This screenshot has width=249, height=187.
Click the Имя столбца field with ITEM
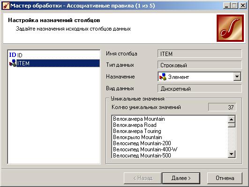tap(200, 54)
